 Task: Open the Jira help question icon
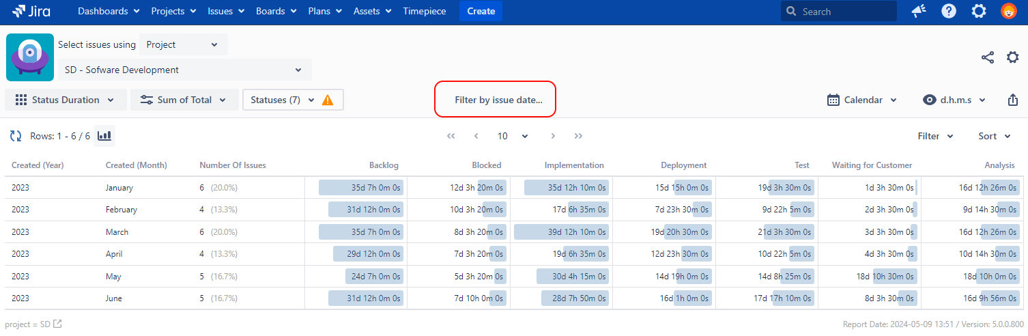[949, 12]
